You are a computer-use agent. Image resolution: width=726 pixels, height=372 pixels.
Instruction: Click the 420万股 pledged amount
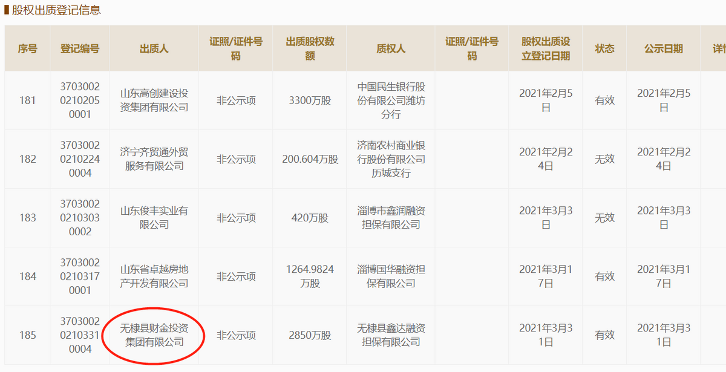310,218
